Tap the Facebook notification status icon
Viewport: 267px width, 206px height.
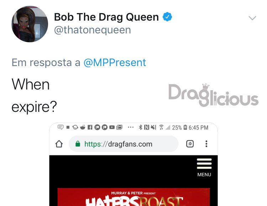pyautogui.click(x=90, y=127)
